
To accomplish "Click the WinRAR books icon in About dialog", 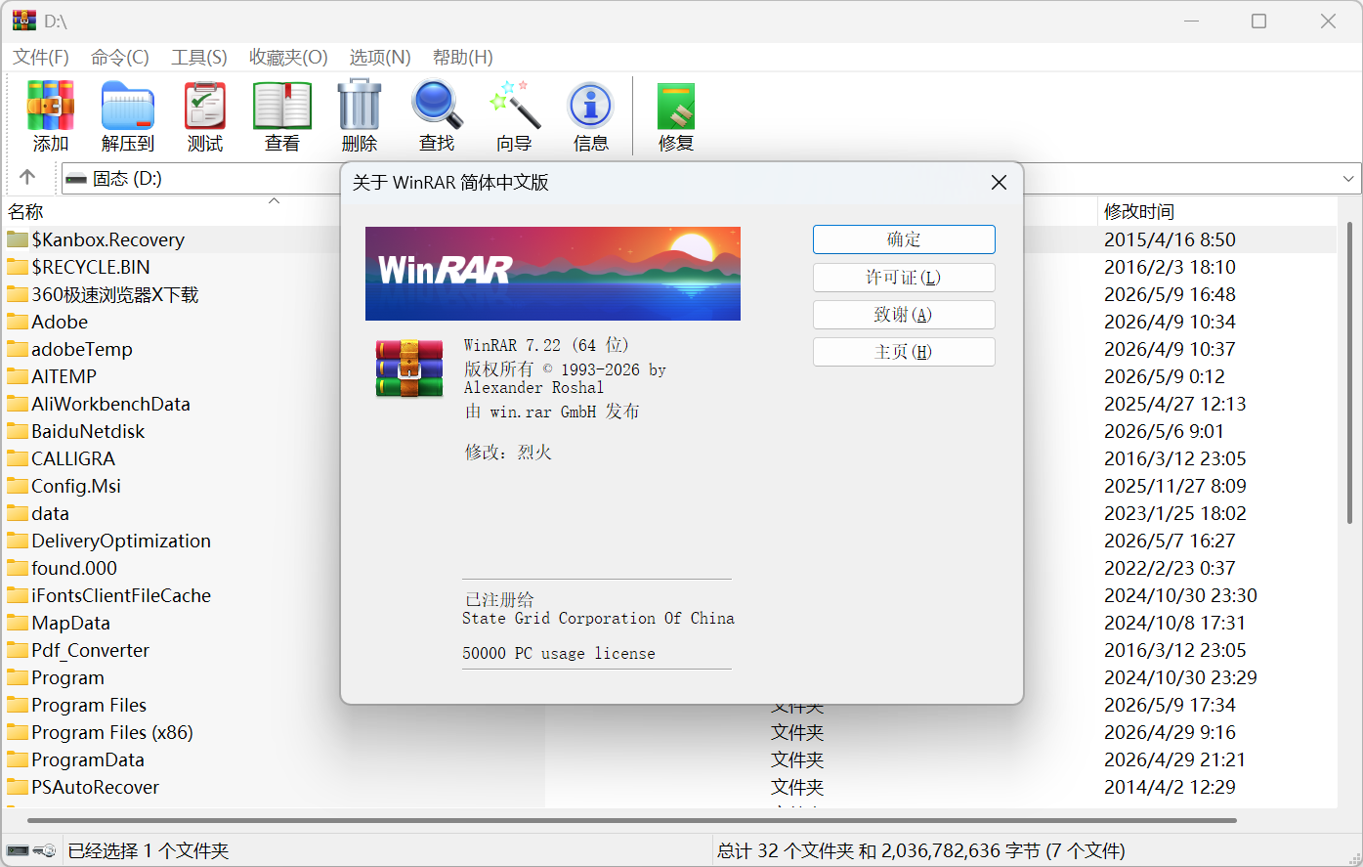I will [x=409, y=368].
